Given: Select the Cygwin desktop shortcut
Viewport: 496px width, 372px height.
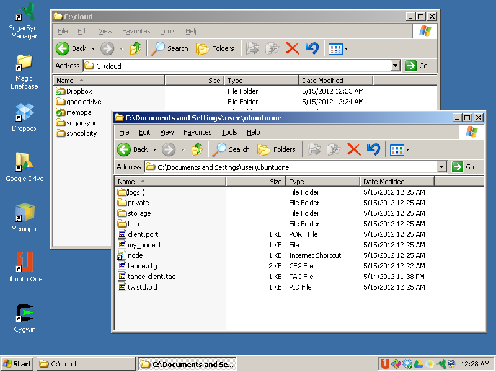Looking at the screenshot, I should point(24,318).
